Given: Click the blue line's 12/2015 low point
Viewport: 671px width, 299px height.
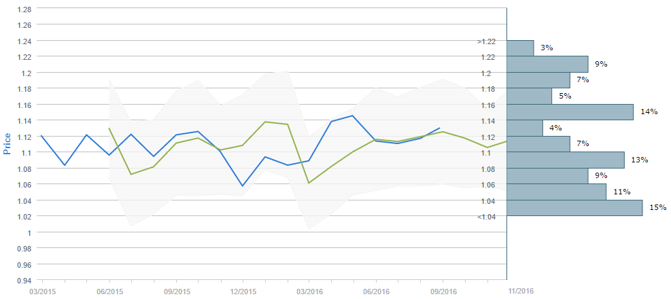Looking at the screenshot, I should (x=243, y=186).
